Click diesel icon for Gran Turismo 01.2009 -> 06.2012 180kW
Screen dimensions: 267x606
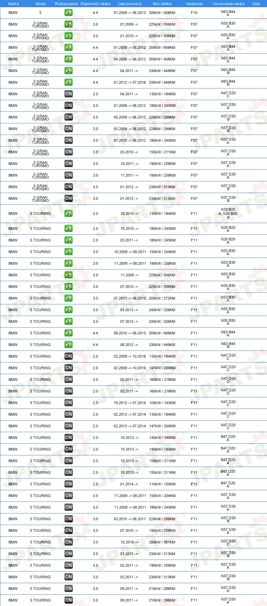pyautogui.click(x=68, y=106)
